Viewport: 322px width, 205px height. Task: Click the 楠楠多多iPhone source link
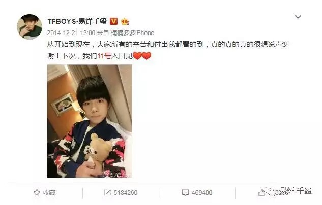tap(132, 33)
